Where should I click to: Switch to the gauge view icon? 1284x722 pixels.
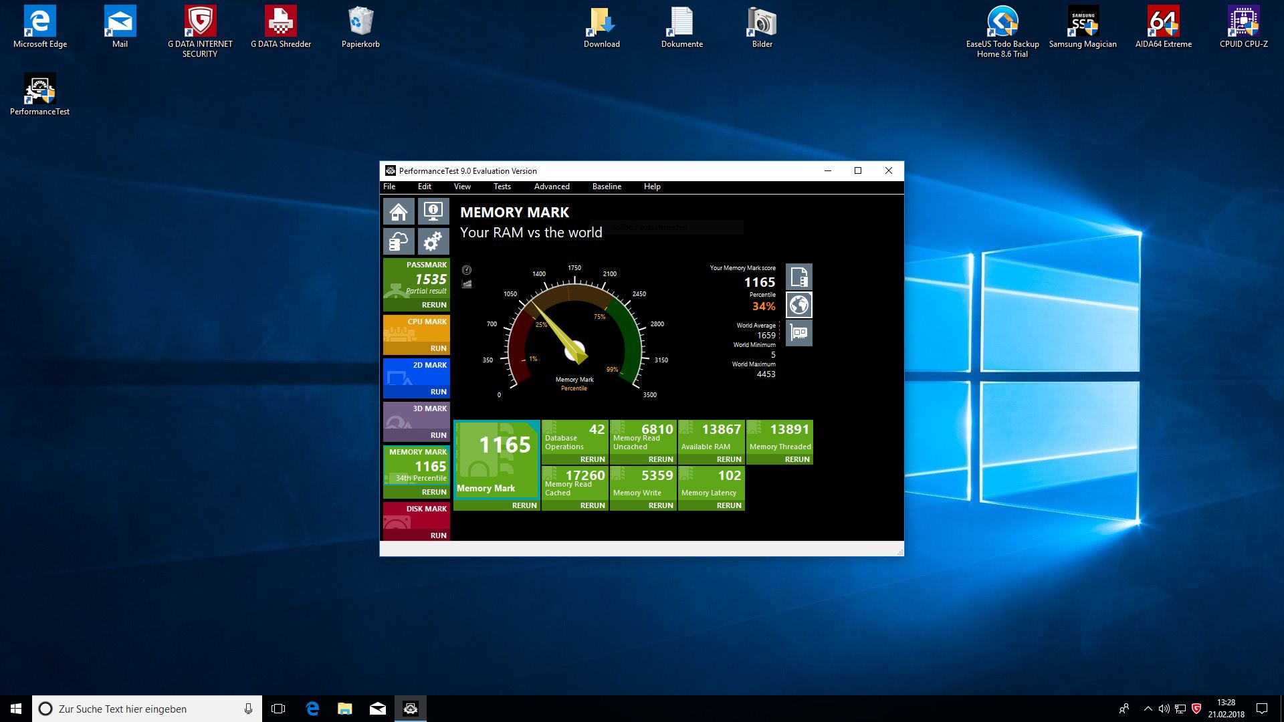coord(467,270)
